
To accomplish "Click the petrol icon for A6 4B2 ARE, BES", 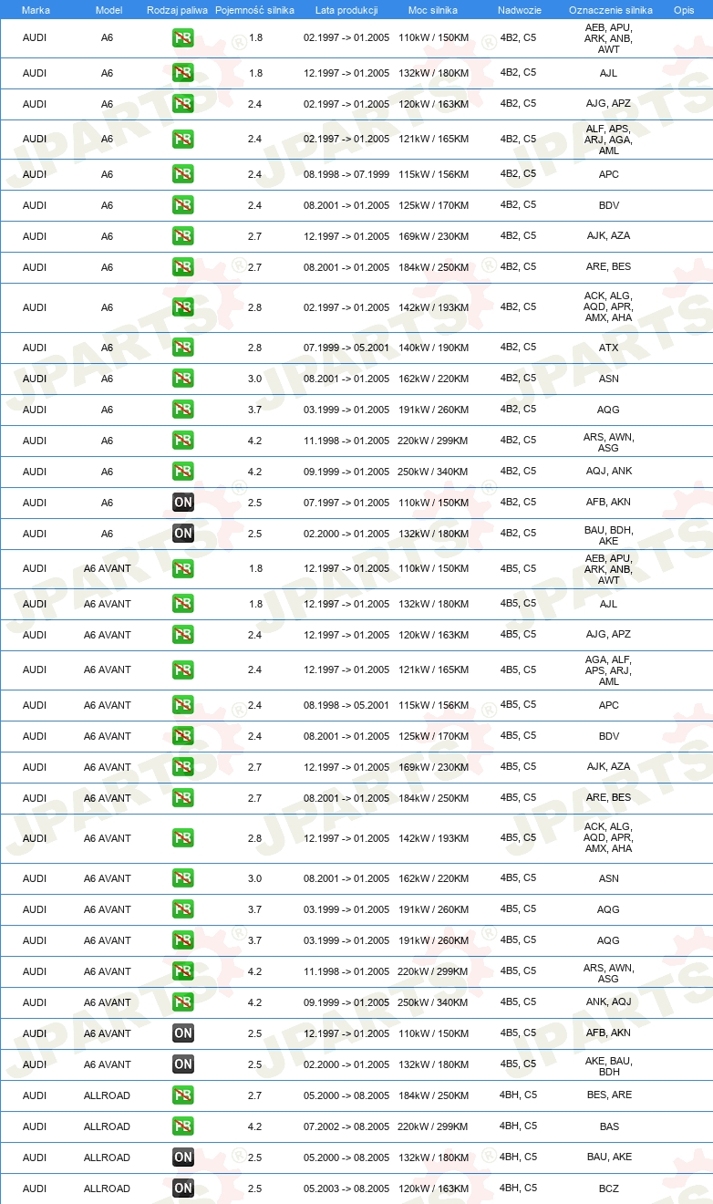I will [183, 267].
